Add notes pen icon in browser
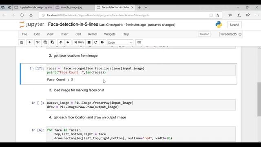Image resolution: width=261 pixels, height=147 pixels. pyautogui.click(x=239, y=15)
